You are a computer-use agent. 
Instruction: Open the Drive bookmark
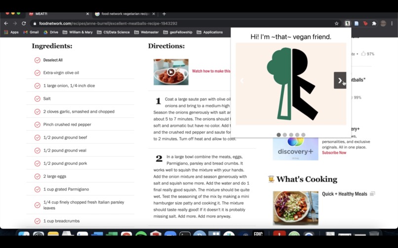coord(51,32)
